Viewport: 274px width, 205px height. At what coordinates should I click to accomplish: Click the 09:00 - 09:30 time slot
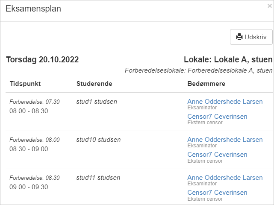29,187
